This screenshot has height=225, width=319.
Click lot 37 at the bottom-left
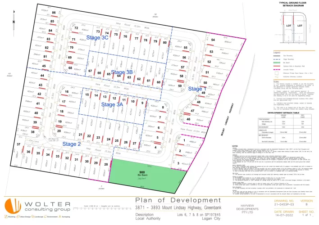coord(18,144)
